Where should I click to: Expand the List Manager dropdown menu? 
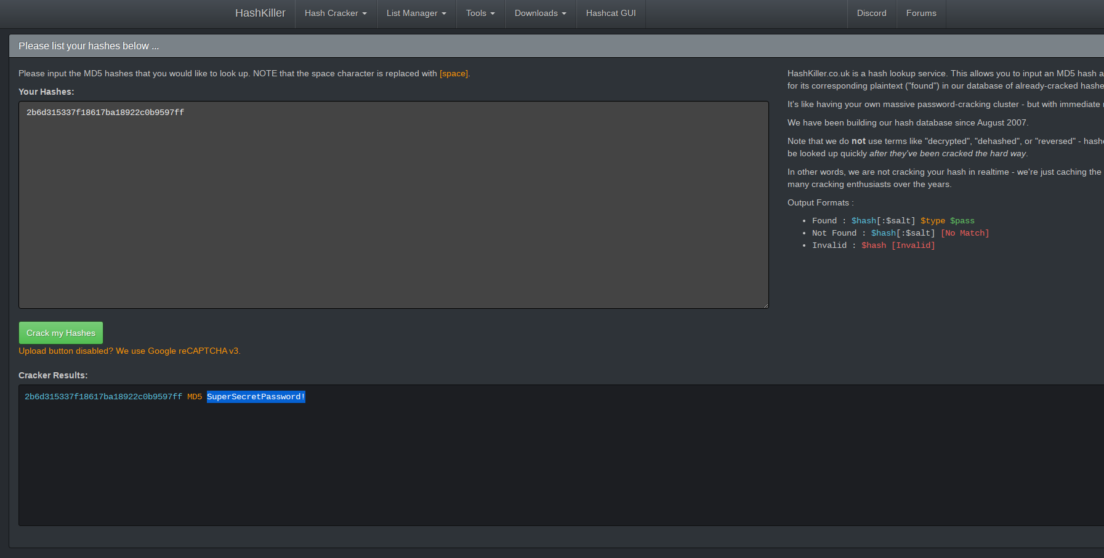416,14
